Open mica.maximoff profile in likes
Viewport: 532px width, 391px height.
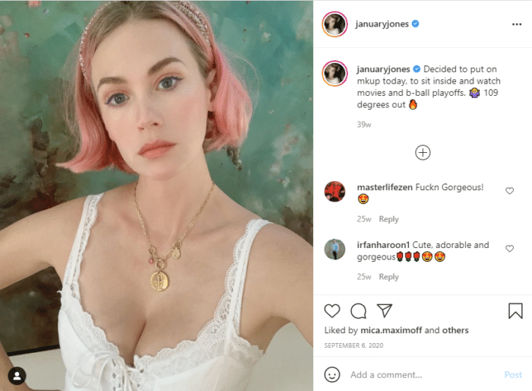391,330
